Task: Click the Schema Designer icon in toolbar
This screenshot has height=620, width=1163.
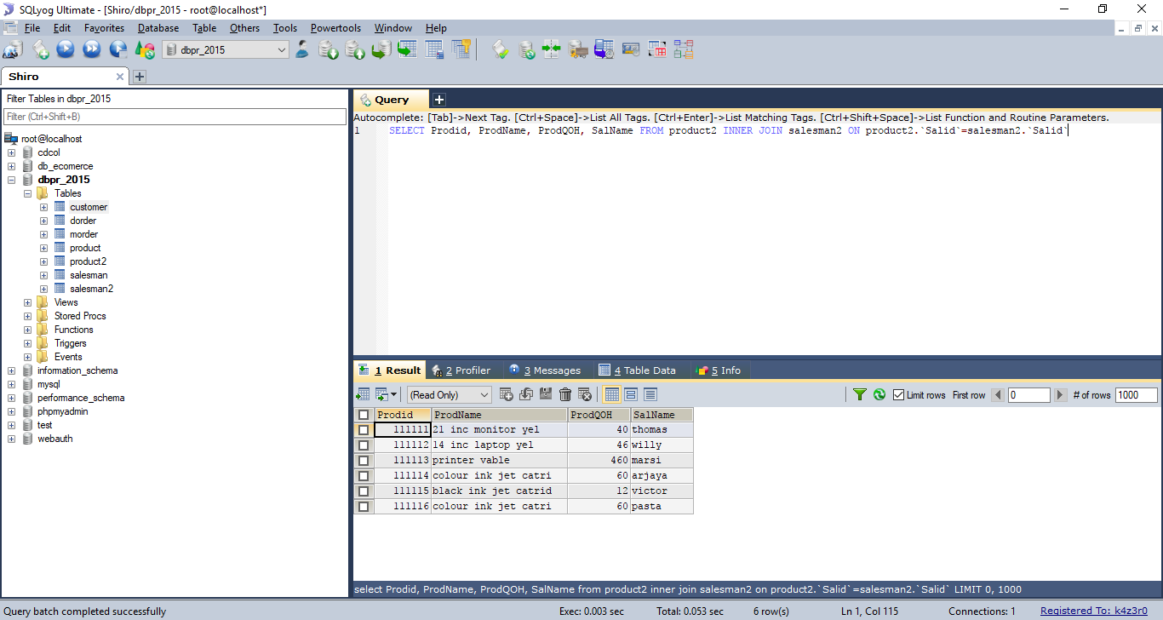Action: 684,49
